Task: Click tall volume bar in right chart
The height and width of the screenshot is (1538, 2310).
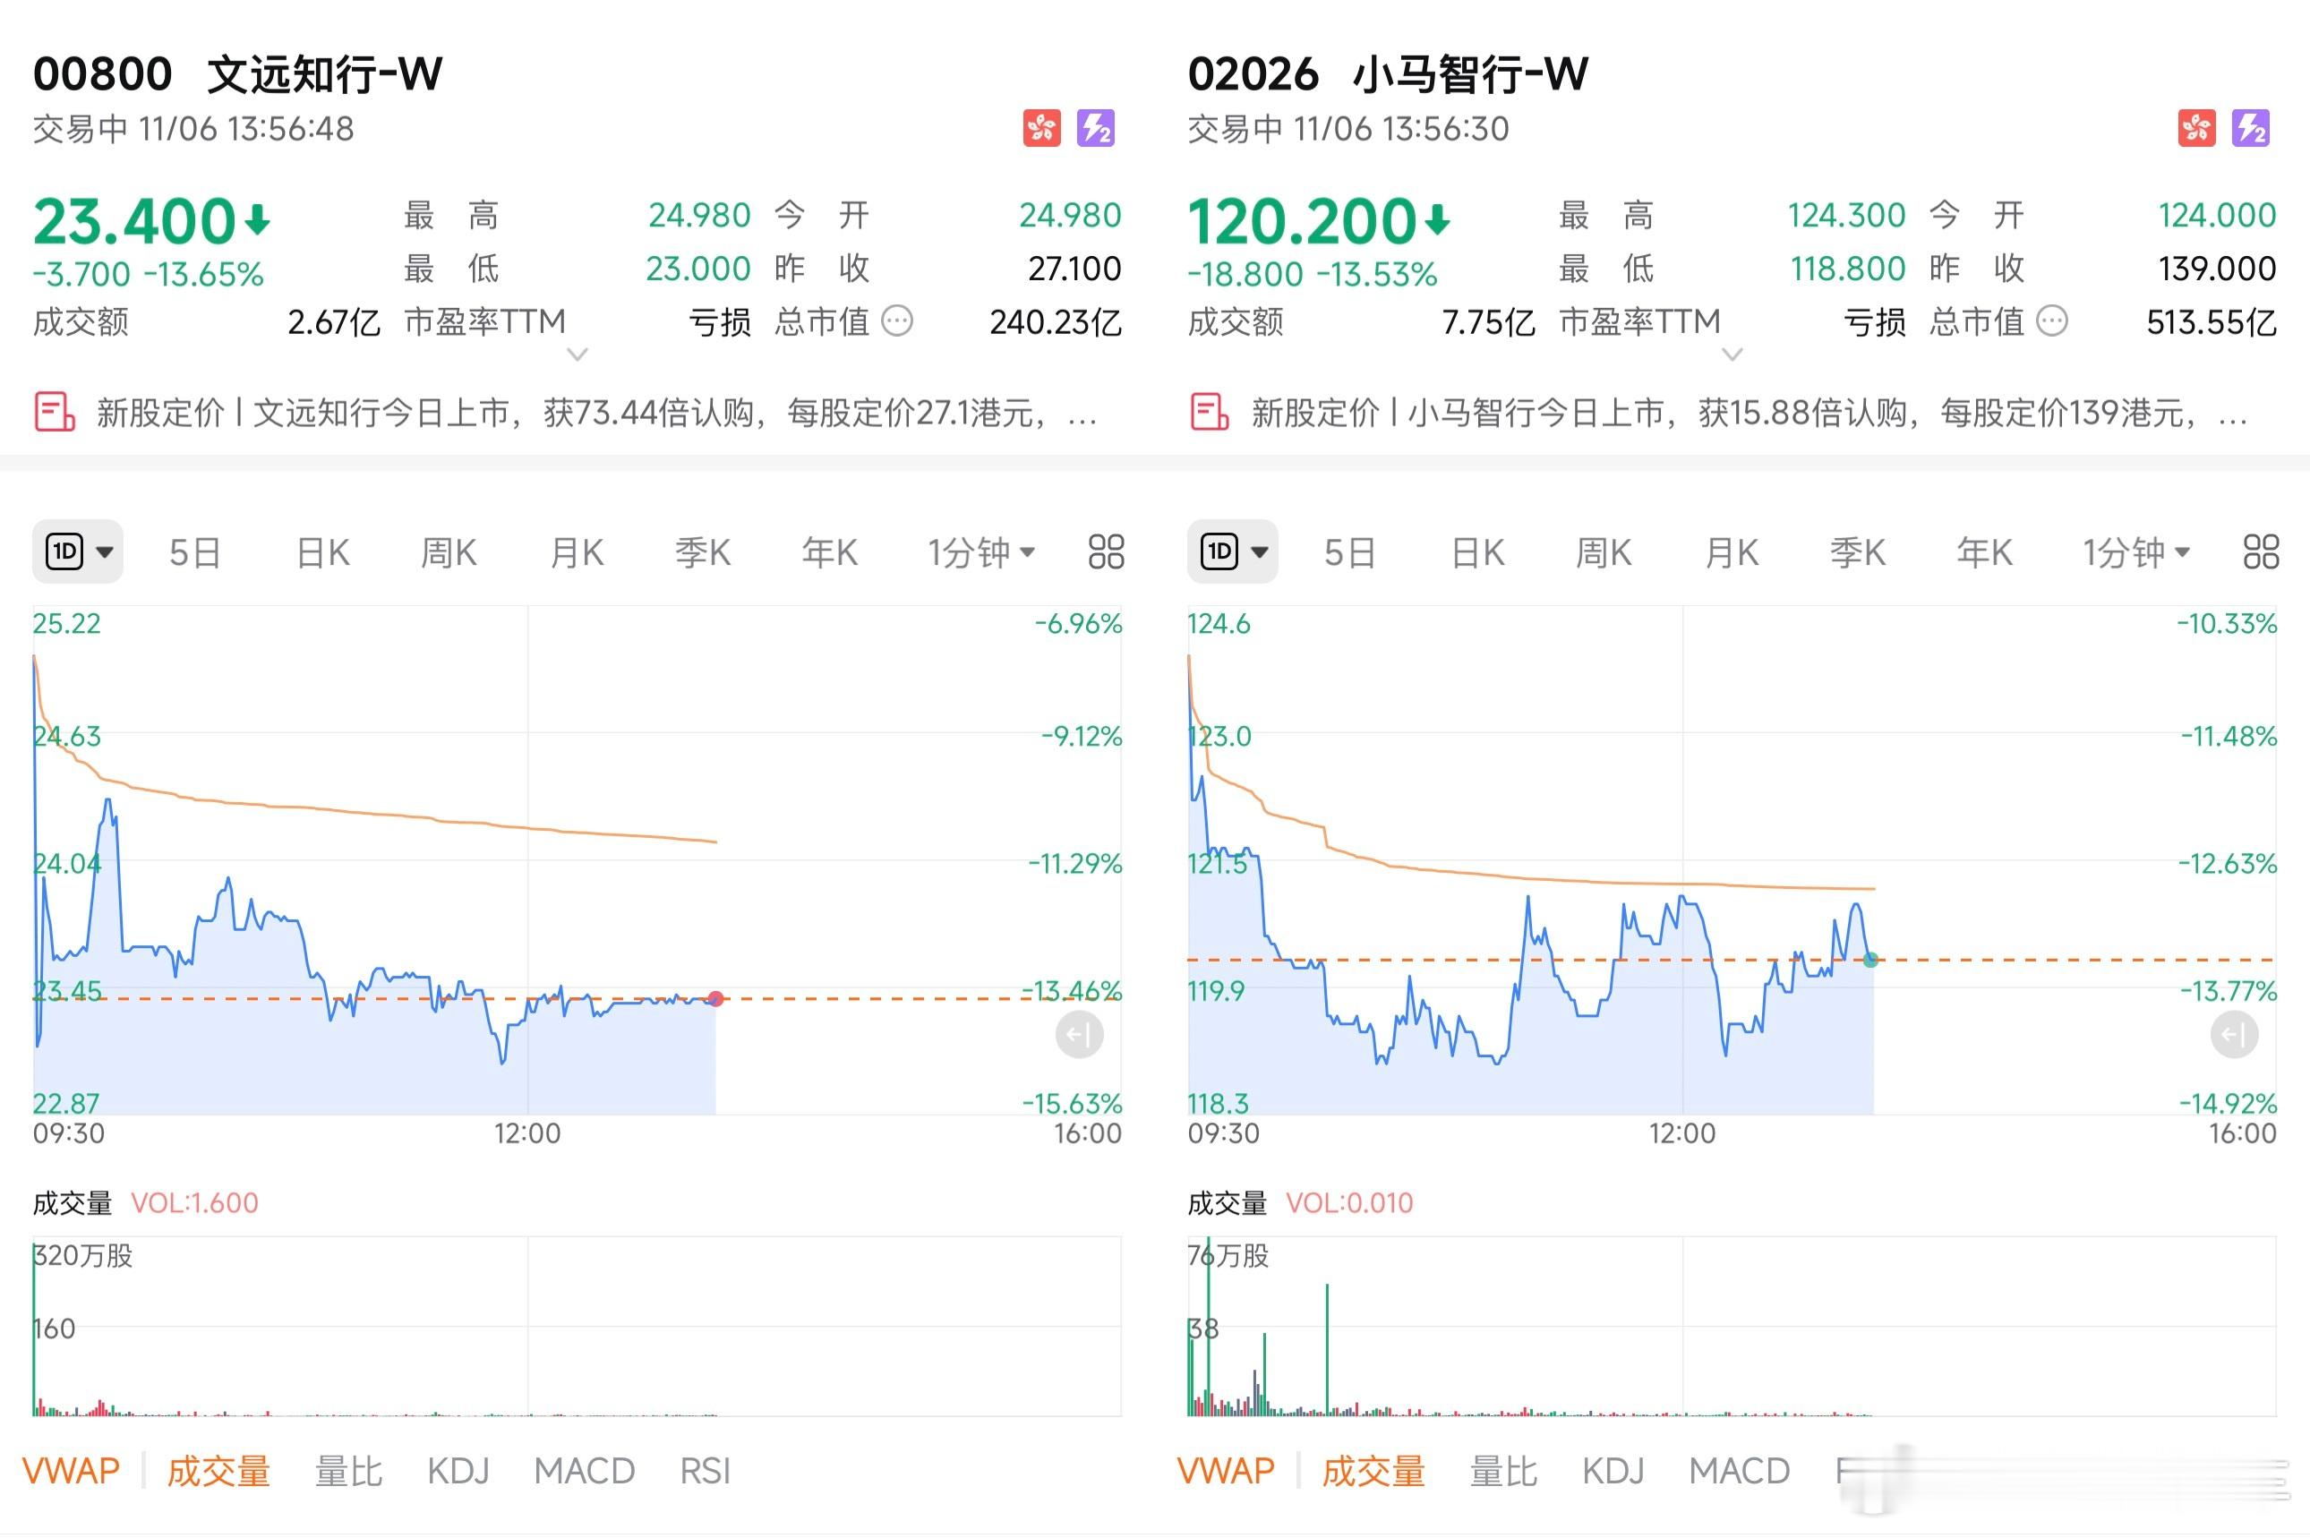Action: pos(1327,1349)
